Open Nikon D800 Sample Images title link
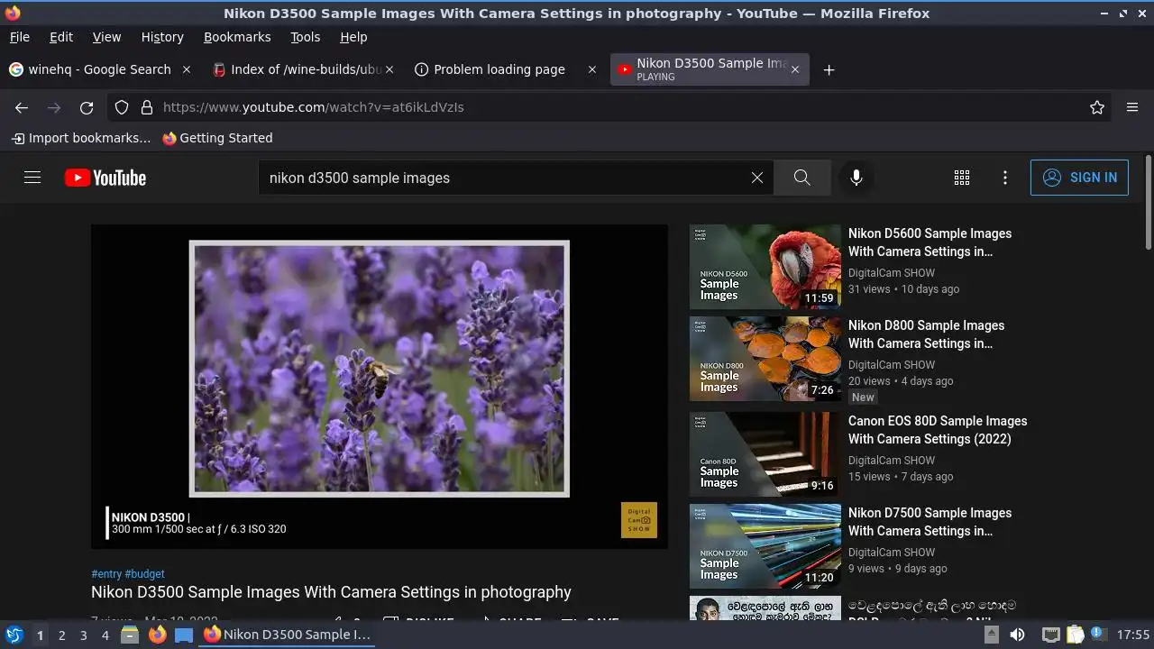This screenshot has width=1154, height=649. tap(926, 334)
